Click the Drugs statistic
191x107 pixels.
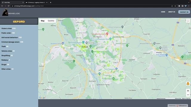(5, 64)
